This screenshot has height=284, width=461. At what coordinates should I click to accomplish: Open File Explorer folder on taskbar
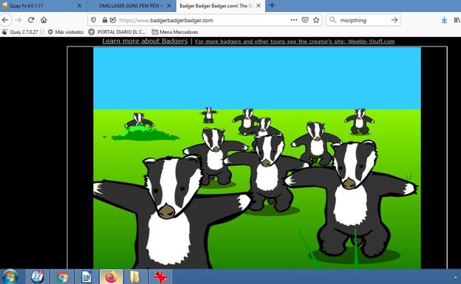[x=135, y=277]
